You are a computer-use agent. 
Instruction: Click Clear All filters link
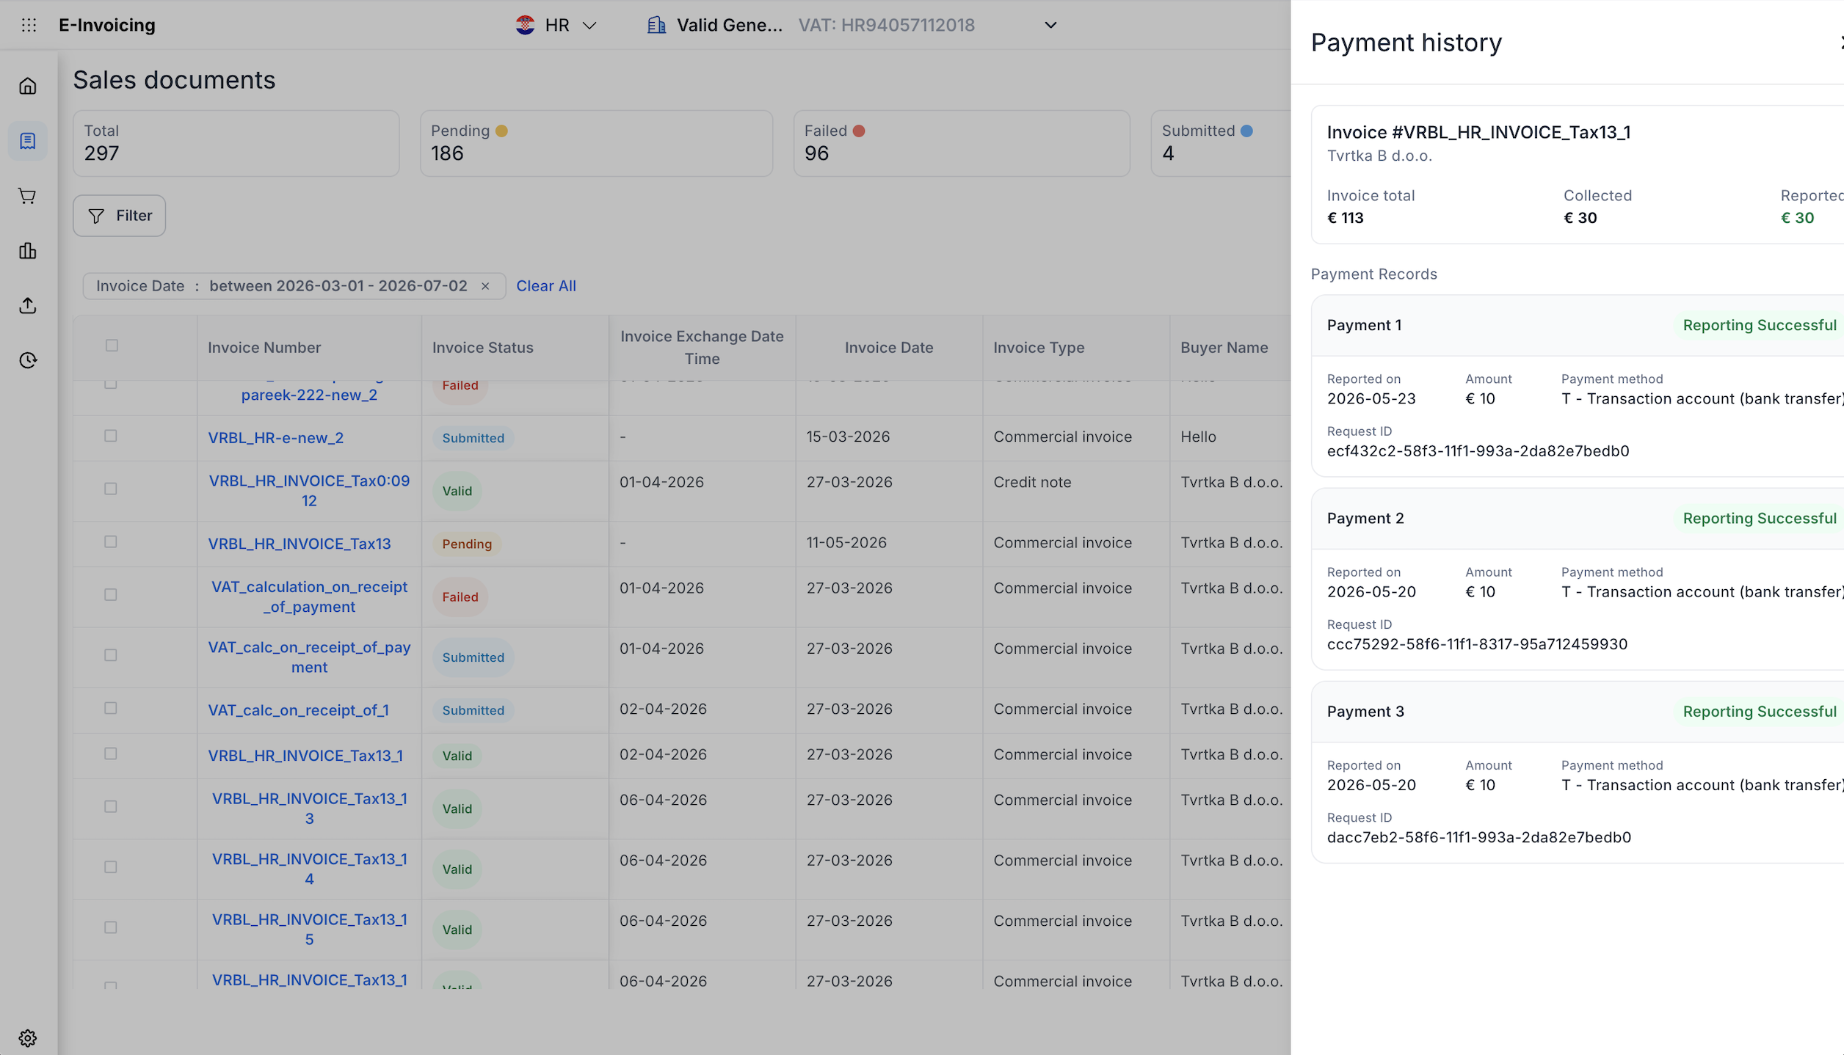coord(545,286)
